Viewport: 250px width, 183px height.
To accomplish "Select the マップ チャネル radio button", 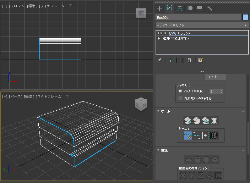I will [180, 91].
